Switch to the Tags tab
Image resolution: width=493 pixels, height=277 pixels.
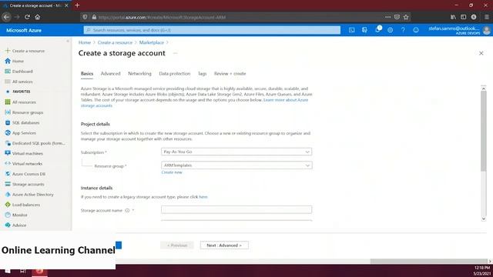[202, 74]
